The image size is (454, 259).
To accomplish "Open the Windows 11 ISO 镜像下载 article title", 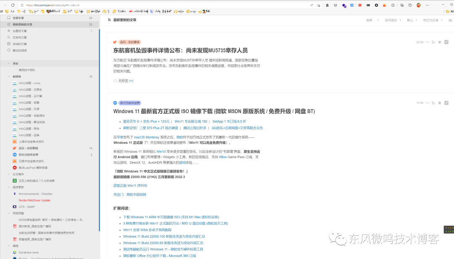I will [x=214, y=111].
